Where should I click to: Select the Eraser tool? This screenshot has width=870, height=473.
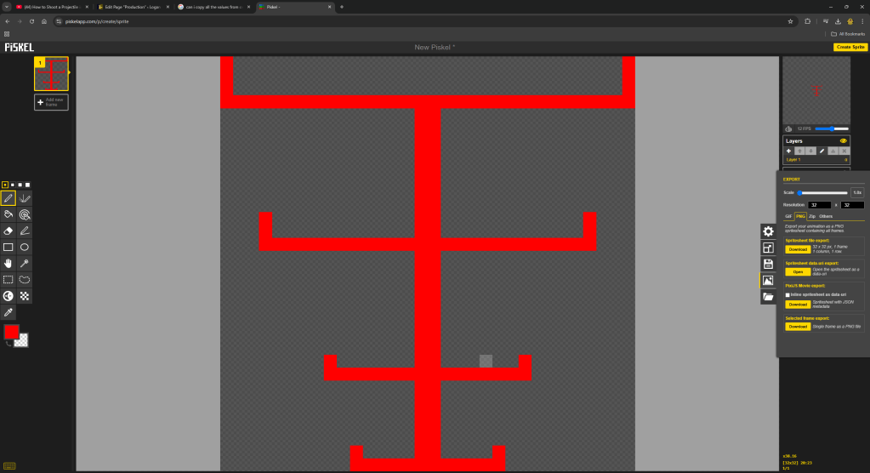click(x=8, y=231)
